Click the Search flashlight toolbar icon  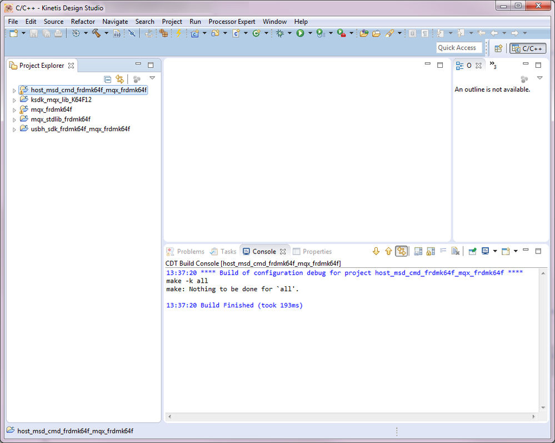389,33
